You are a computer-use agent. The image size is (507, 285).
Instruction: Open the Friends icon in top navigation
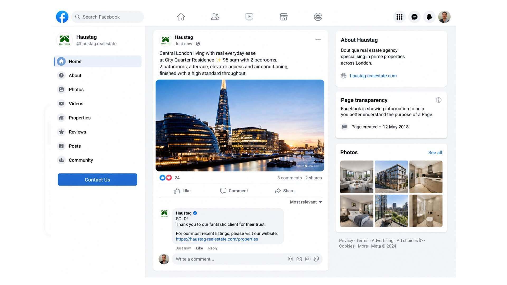pos(215,17)
